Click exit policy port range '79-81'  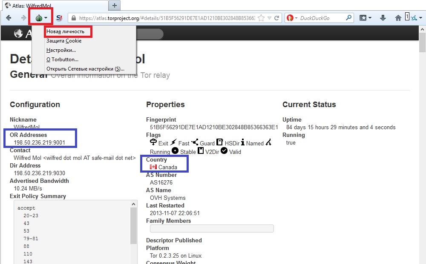pos(31,239)
